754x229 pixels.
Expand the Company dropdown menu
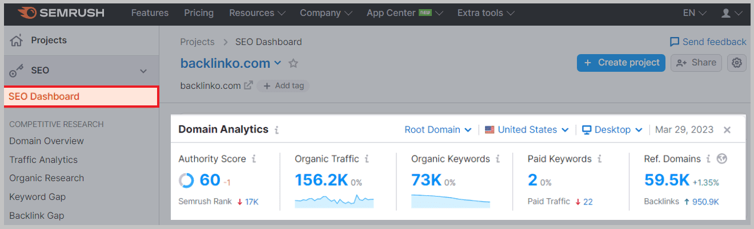[x=326, y=13]
